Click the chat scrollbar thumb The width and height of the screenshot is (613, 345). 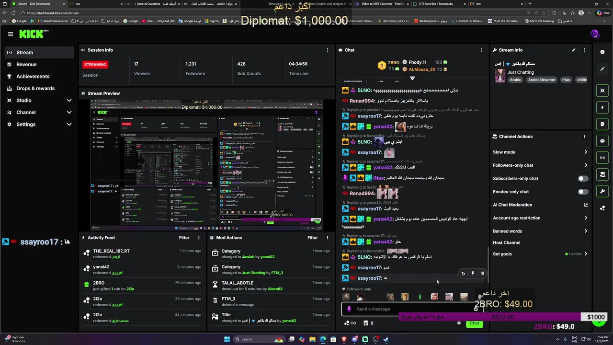click(x=488, y=266)
